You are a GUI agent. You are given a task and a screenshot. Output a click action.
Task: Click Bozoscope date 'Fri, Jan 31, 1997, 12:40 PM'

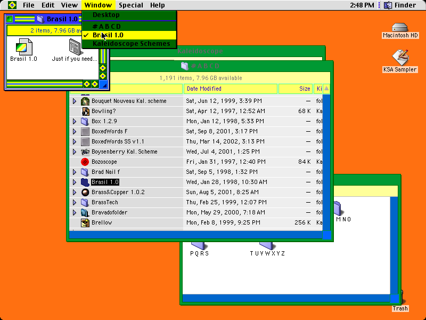(x=226, y=162)
